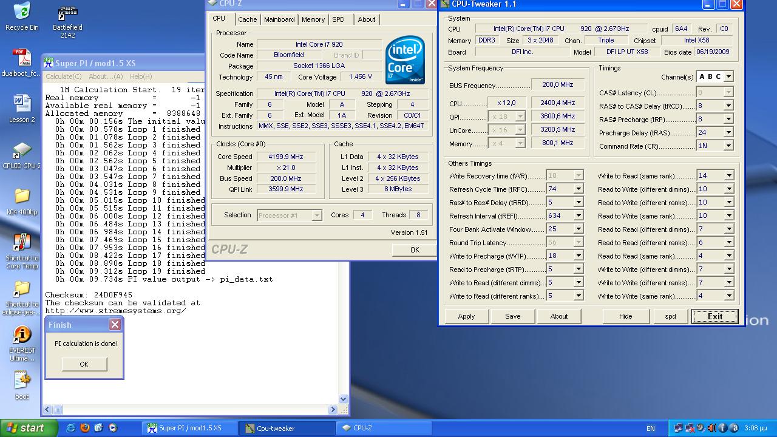This screenshot has width=777, height=437.
Task: Launch the EVEREST Ultimate desktop icon
Action: coord(22,344)
